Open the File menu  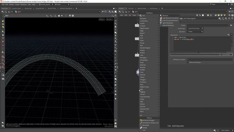(x=3, y=4)
